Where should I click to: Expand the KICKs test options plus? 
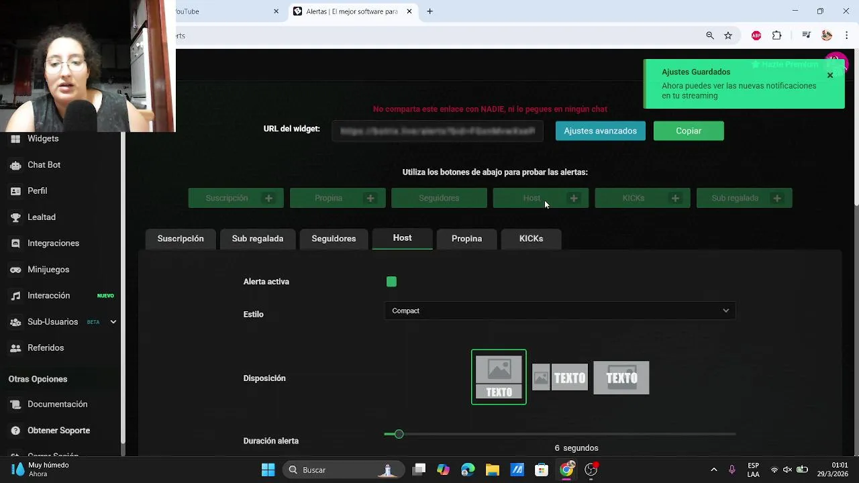pyautogui.click(x=675, y=198)
